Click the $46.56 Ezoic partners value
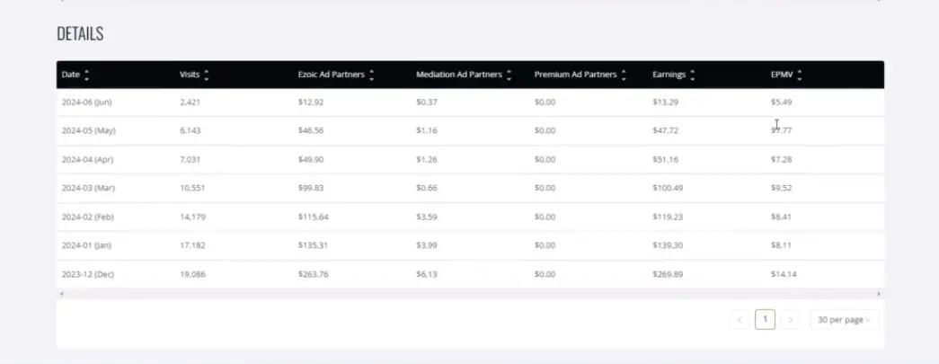 (311, 130)
